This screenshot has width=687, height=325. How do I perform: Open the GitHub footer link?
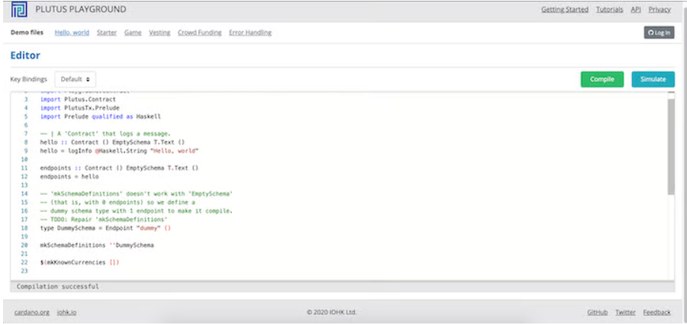(x=597, y=312)
